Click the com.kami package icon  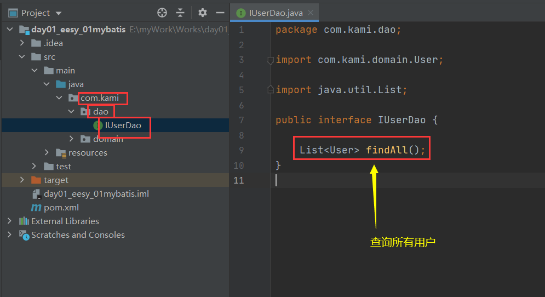coord(73,98)
